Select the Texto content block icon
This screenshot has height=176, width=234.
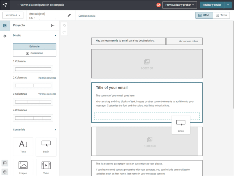click(23, 147)
